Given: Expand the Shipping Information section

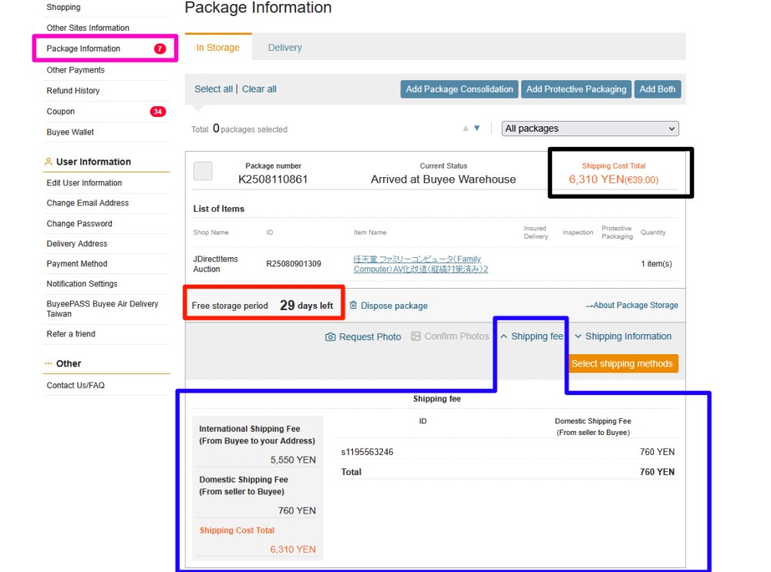Looking at the screenshot, I should [623, 336].
